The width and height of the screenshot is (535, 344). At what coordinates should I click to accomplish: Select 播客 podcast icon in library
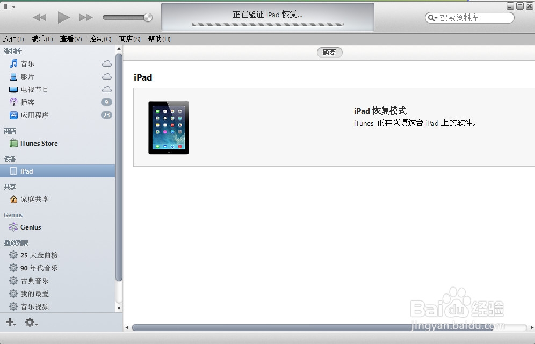13,102
